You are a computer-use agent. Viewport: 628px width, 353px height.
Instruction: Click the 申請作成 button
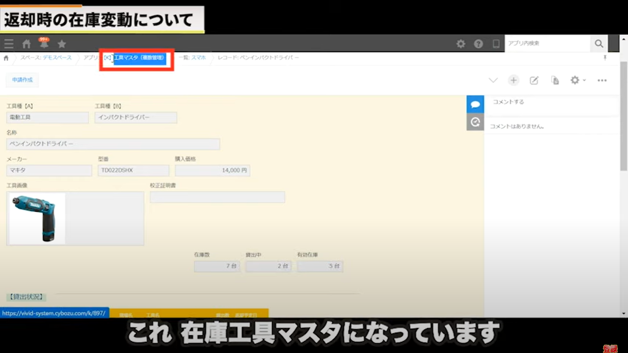22,80
